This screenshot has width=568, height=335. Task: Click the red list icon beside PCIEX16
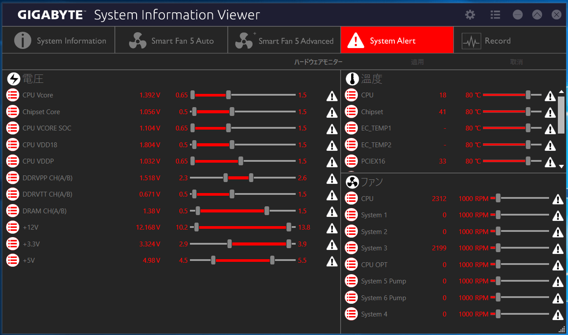(x=351, y=161)
